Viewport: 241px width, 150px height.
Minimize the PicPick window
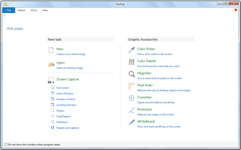pos(220,3)
